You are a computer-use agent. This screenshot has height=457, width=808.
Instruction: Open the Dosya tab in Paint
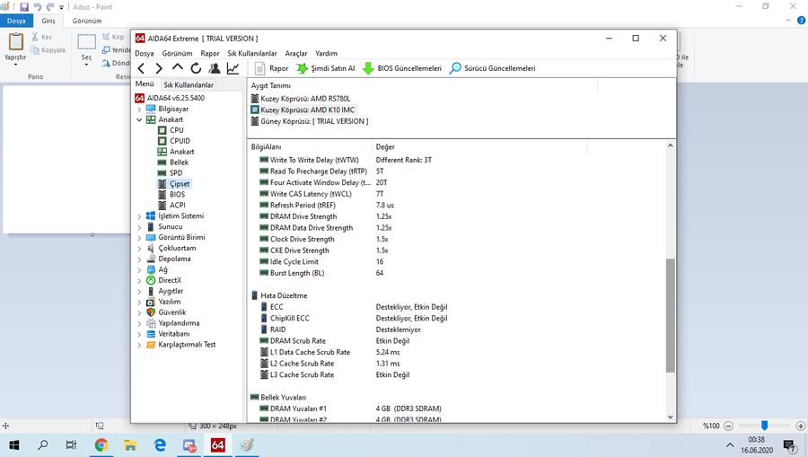click(x=16, y=22)
